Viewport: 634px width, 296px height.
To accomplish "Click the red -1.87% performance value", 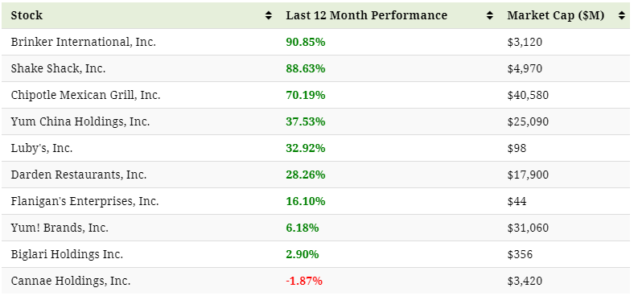I will point(304,281).
